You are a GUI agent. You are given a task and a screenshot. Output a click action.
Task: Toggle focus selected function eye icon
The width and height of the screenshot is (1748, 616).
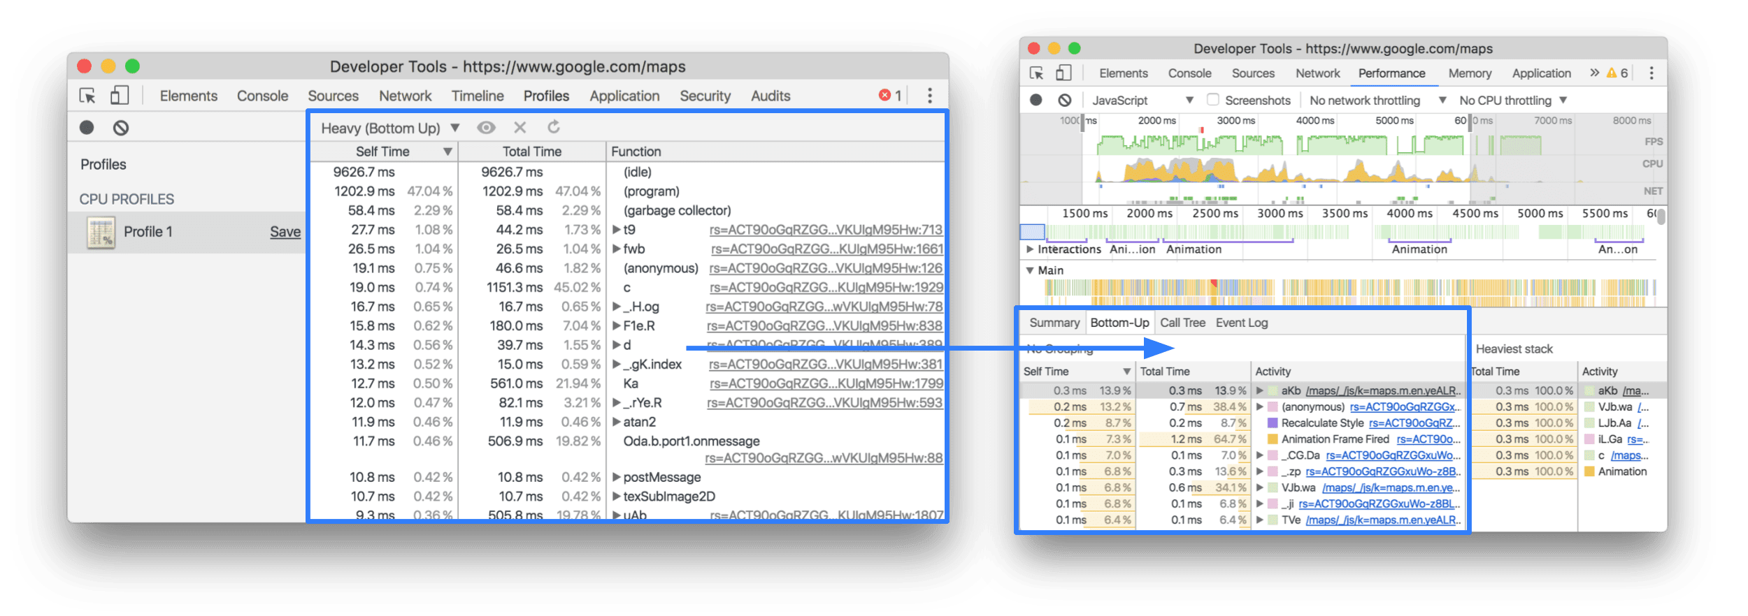pos(486,127)
